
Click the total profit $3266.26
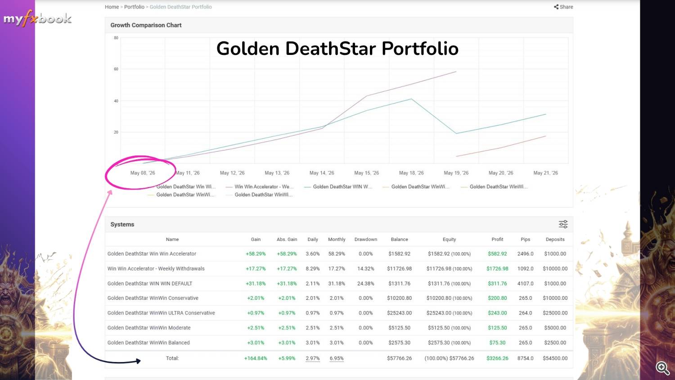click(497, 358)
